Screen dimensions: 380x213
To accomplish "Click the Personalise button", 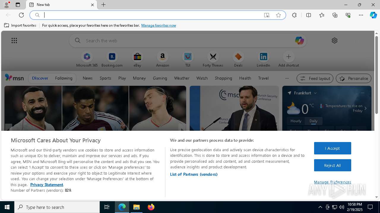I will pos(354,78).
